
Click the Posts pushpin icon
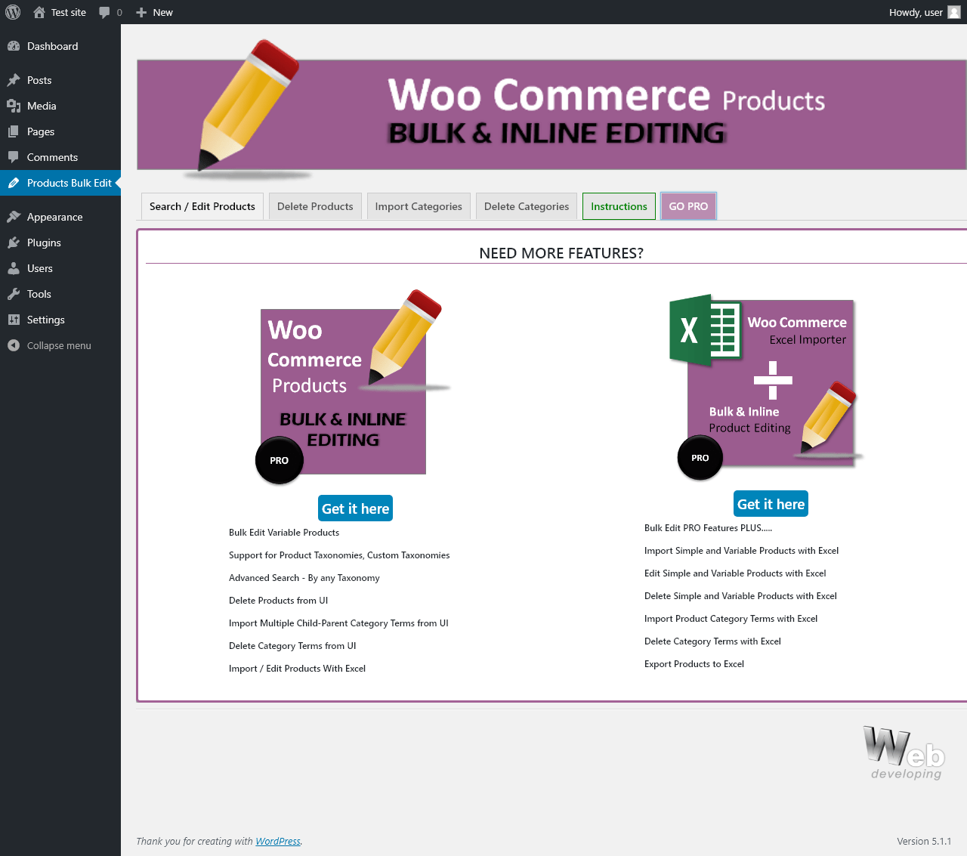14,80
